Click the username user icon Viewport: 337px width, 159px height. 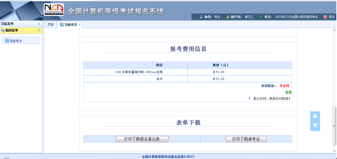pos(228,17)
